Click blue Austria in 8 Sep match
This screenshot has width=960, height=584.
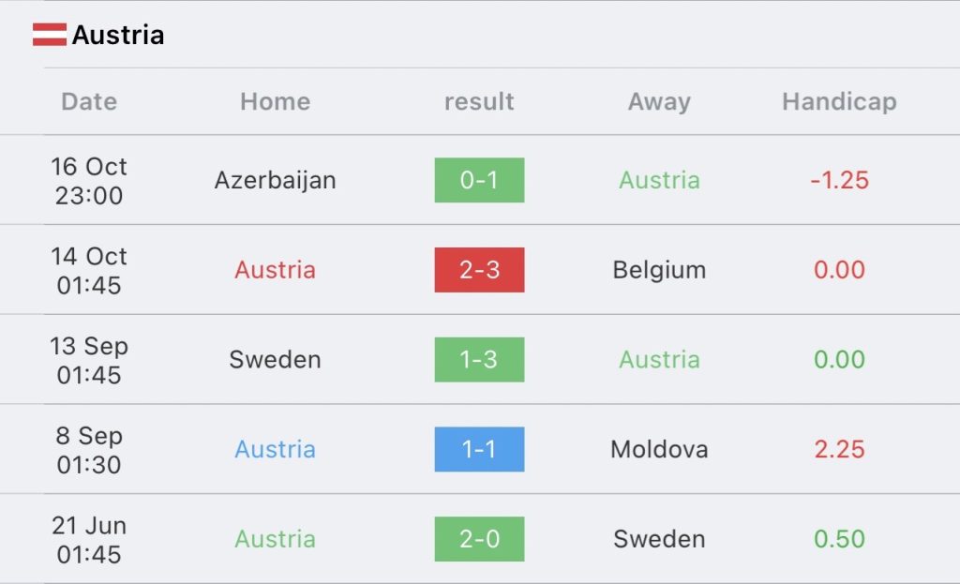(x=276, y=449)
